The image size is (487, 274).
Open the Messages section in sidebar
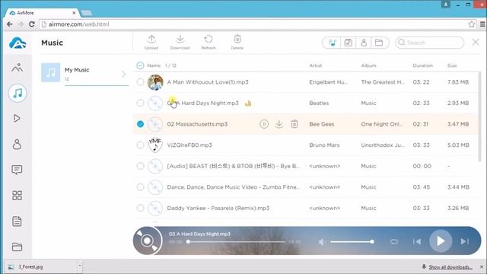click(x=17, y=170)
